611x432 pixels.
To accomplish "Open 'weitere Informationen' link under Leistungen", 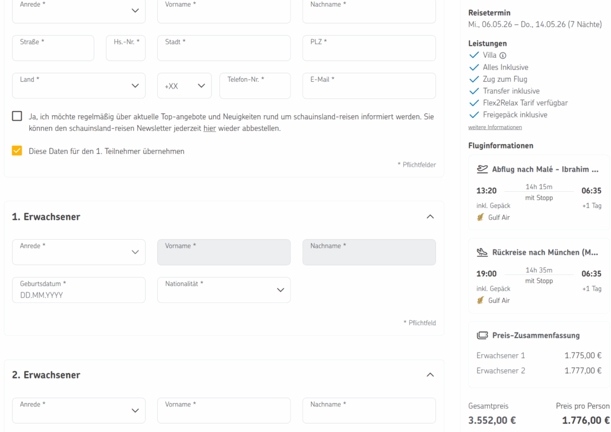I will point(495,127).
